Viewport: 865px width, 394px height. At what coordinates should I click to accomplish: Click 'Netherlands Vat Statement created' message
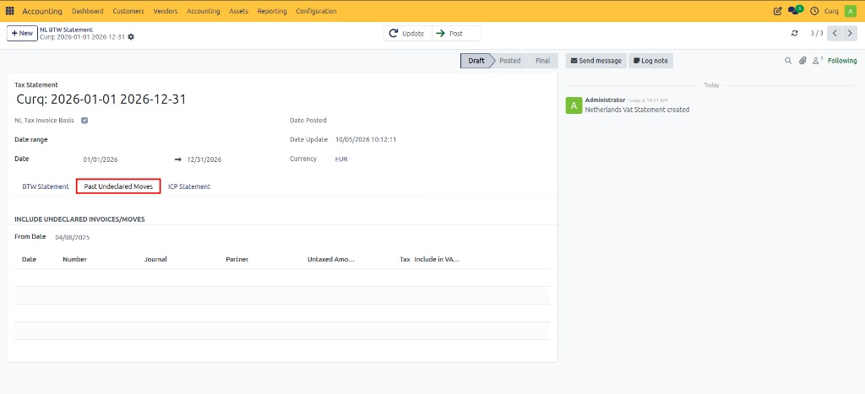pyautogui.click(x=637, y=110)
